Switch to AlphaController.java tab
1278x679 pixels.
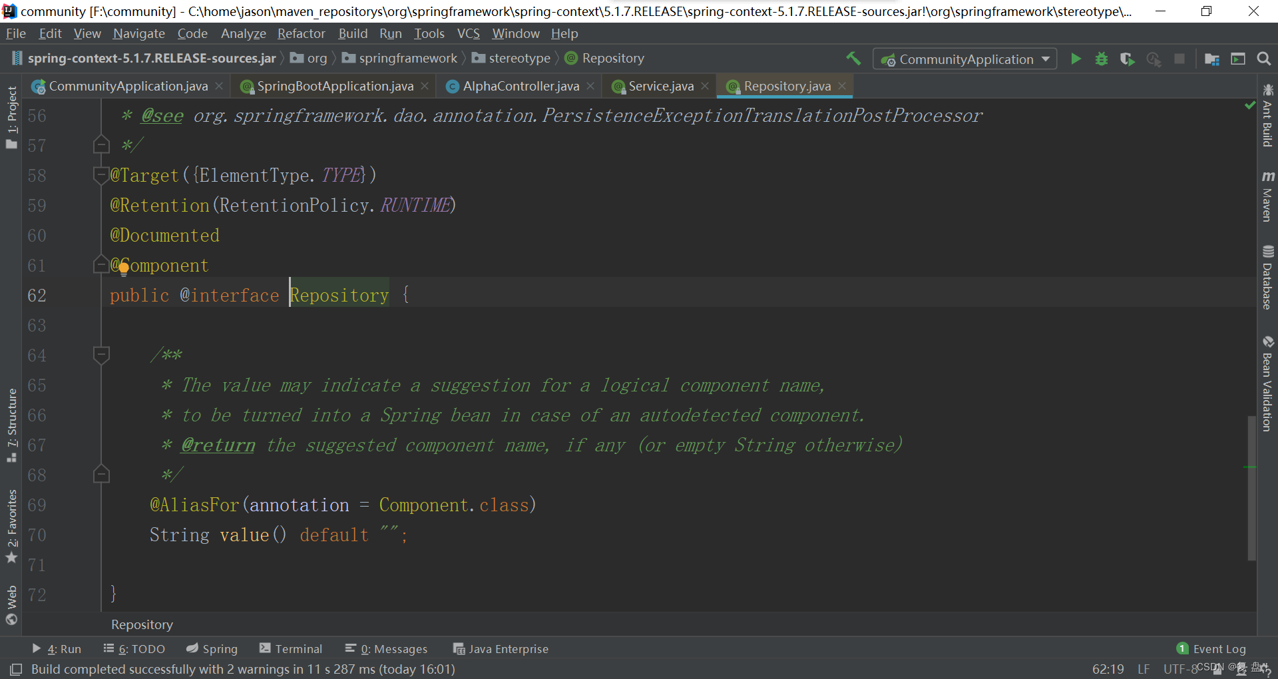point(521,86)
